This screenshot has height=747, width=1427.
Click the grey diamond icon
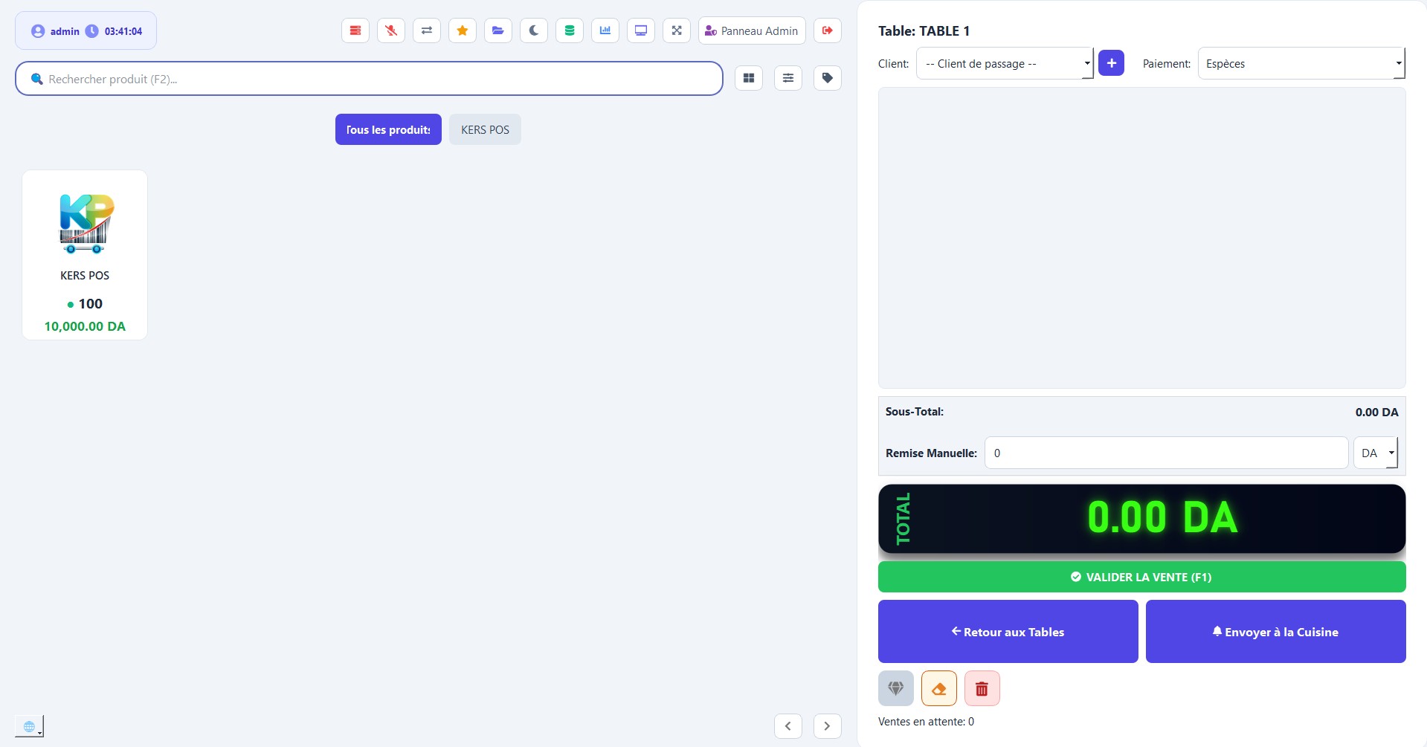895,688
